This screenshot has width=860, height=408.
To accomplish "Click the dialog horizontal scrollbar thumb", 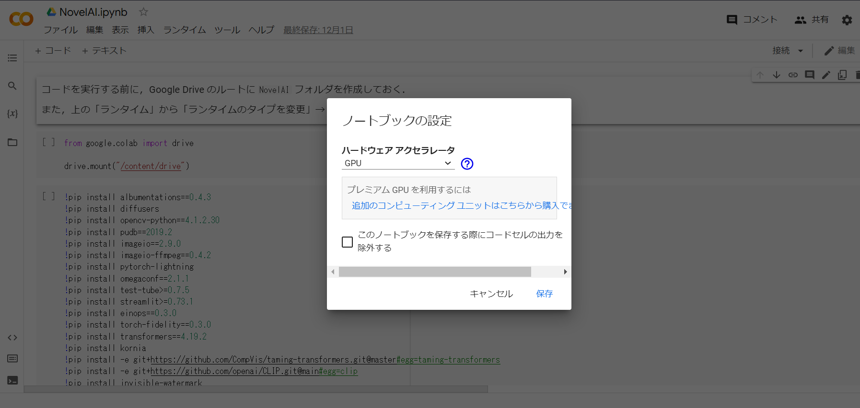I will click(x=435, y=272).
